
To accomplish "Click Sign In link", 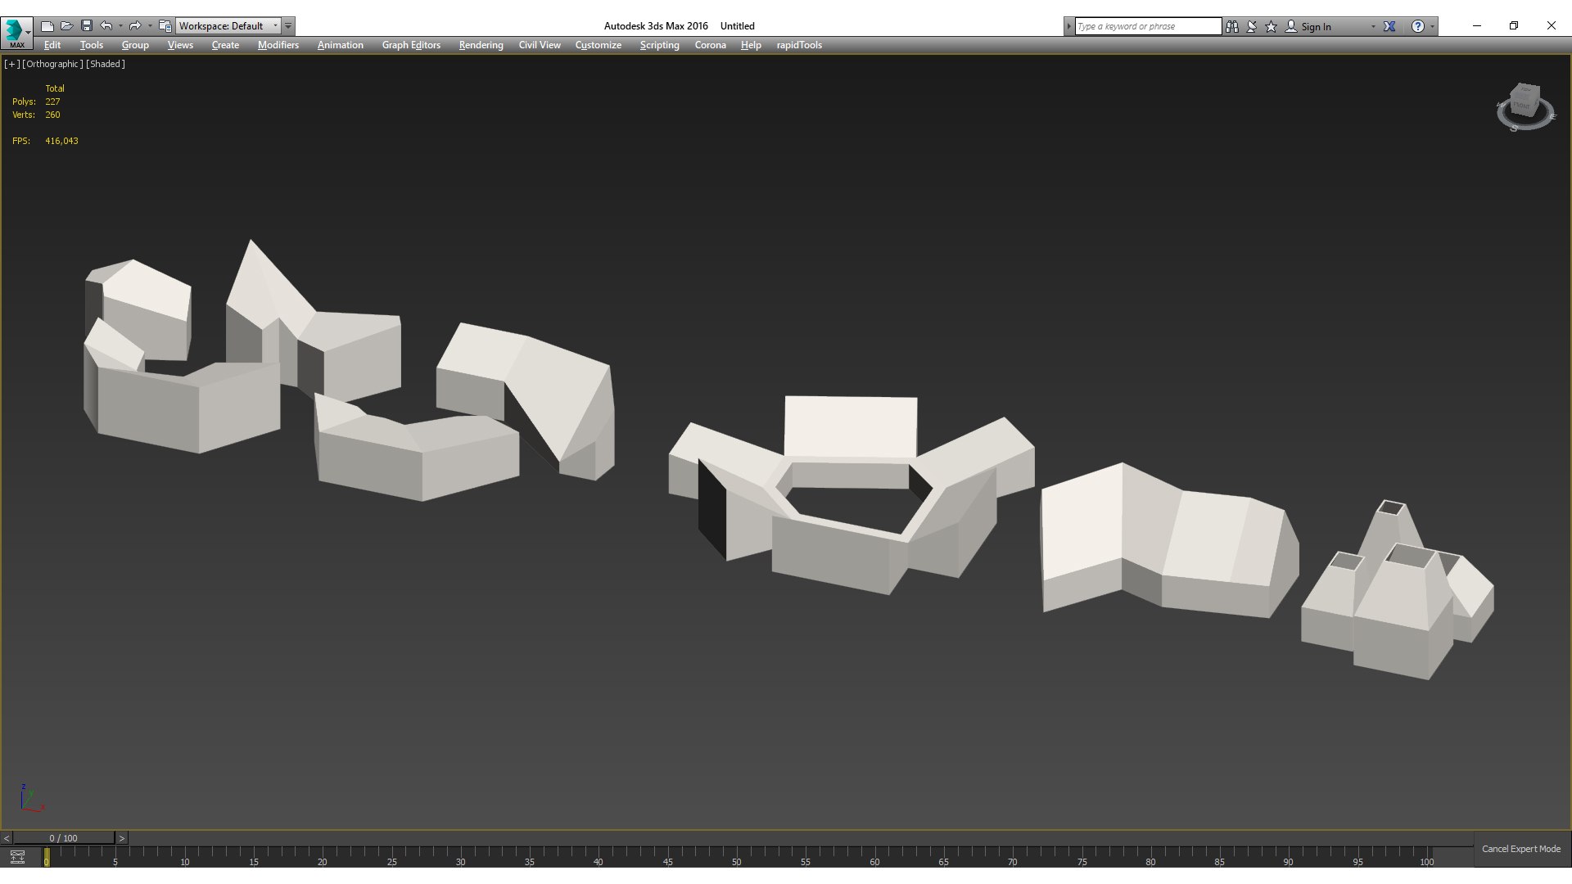I will (1316, 27).
